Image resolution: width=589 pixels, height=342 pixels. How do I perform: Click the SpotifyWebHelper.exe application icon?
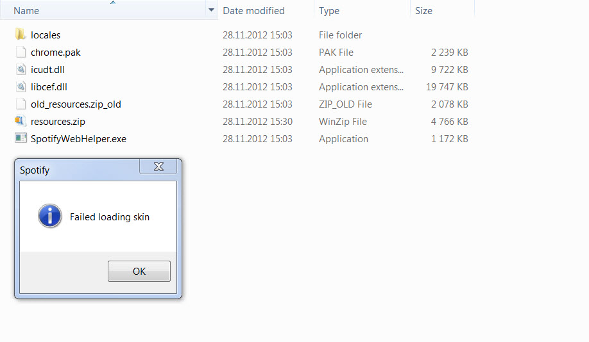20,138
